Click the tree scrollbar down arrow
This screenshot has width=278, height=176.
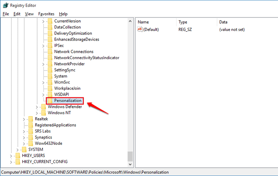[130, 164]
